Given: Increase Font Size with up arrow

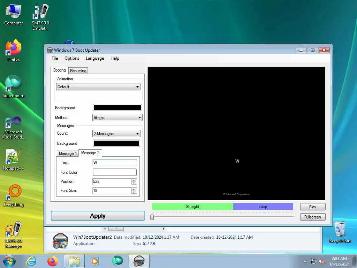Looking at the screenshot, I should pyautogui.click(x=134, y=189).
